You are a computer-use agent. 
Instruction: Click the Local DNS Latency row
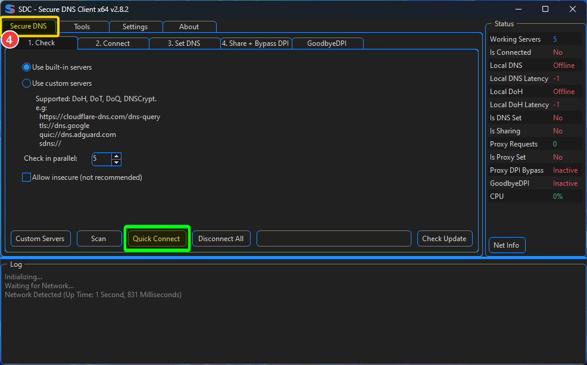click(x=535, y=79)
